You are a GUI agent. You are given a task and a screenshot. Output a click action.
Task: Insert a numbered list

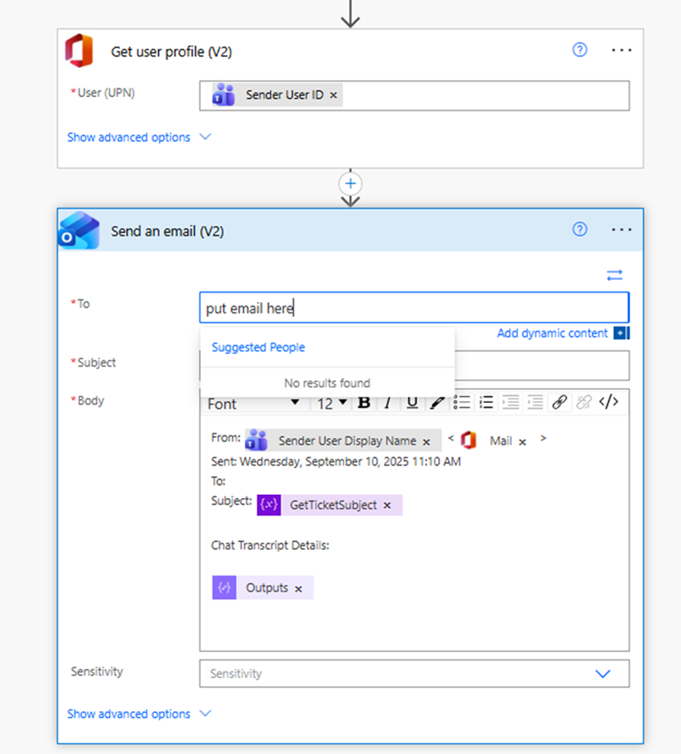pos(486,402)
